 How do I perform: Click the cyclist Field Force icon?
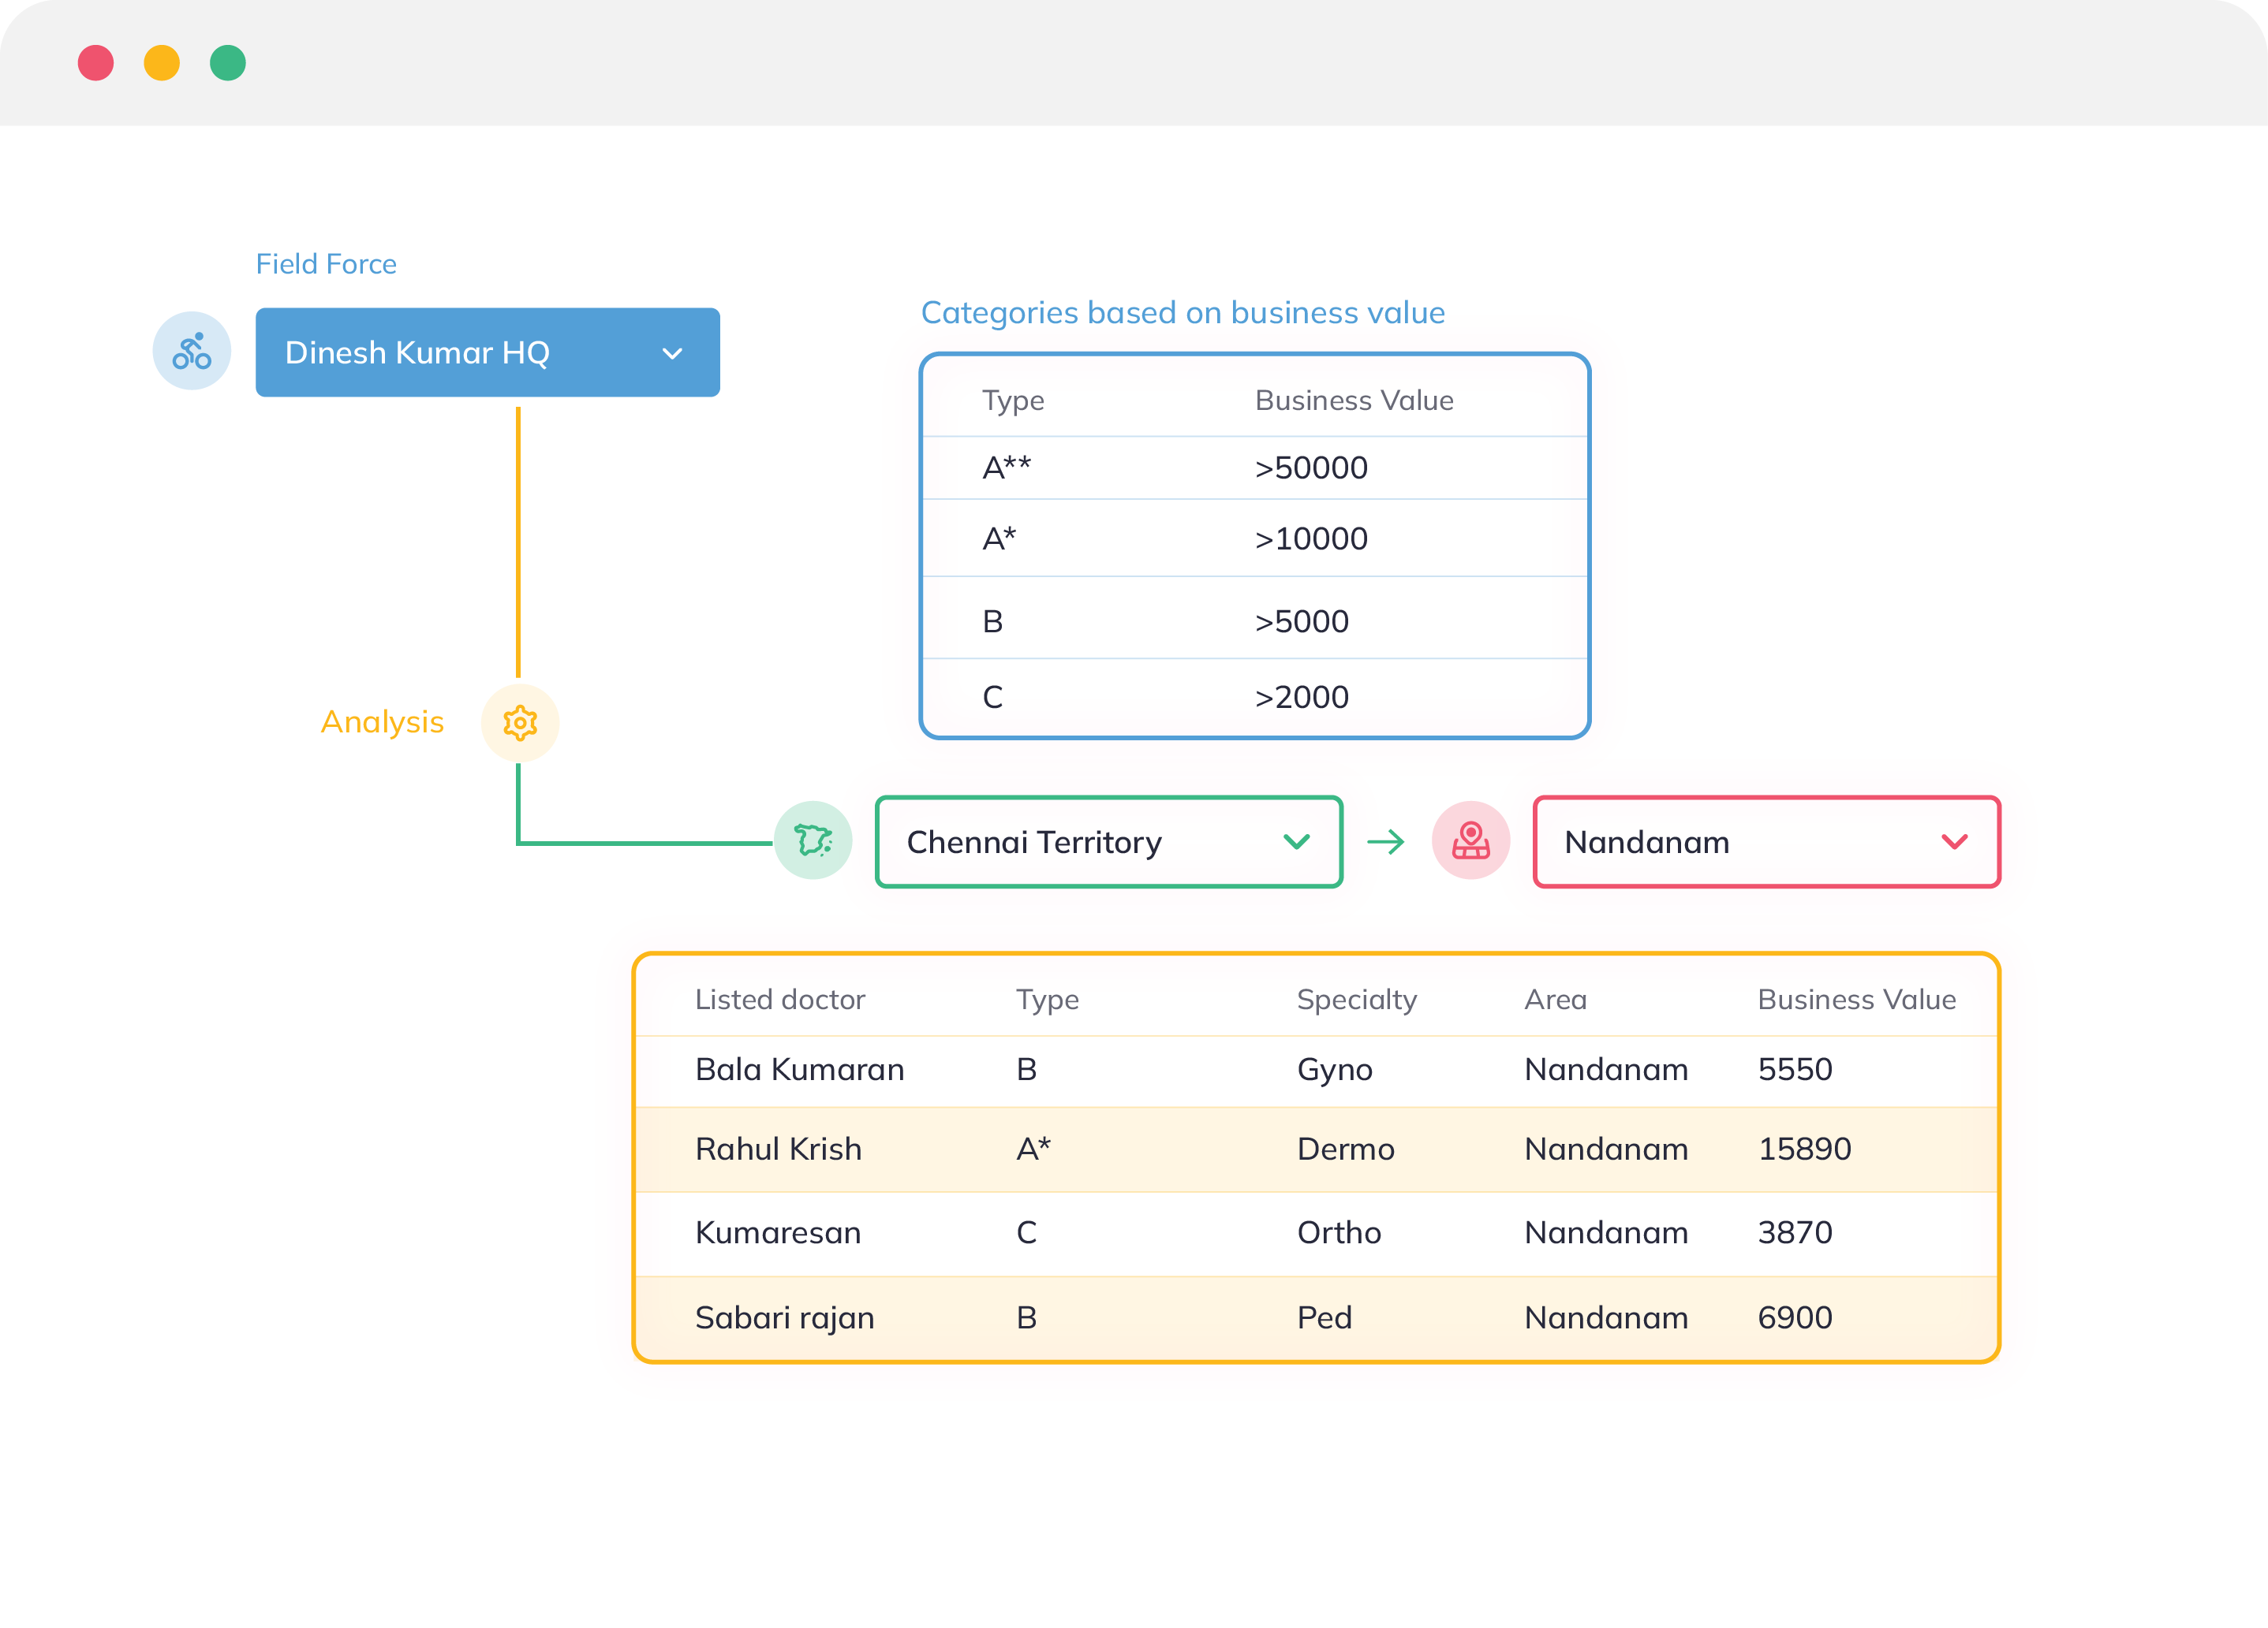(191, 351)
